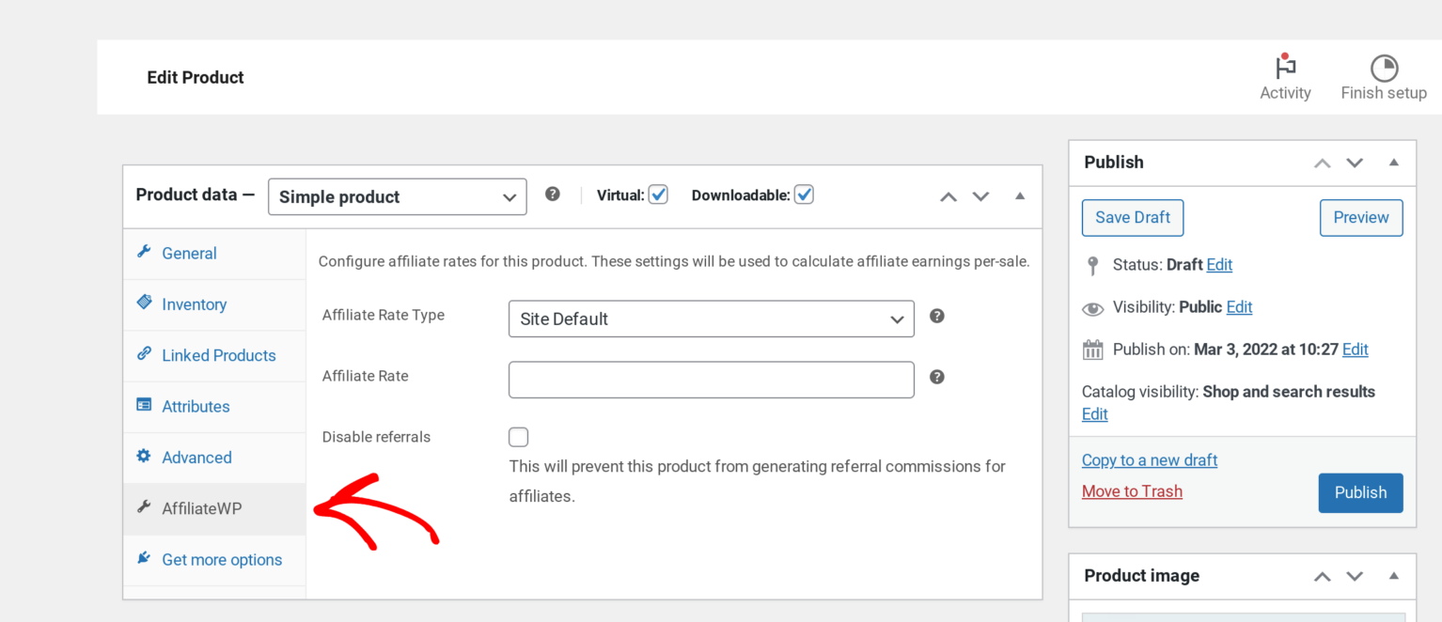The width and height of the screenshot is (1442, 622).
Task: Click the AffiliateWP wrench icon
Action: pos(144,507)
